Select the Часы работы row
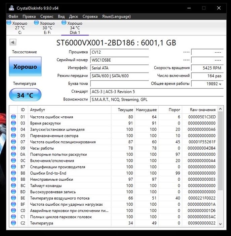 tap(113, 148)
